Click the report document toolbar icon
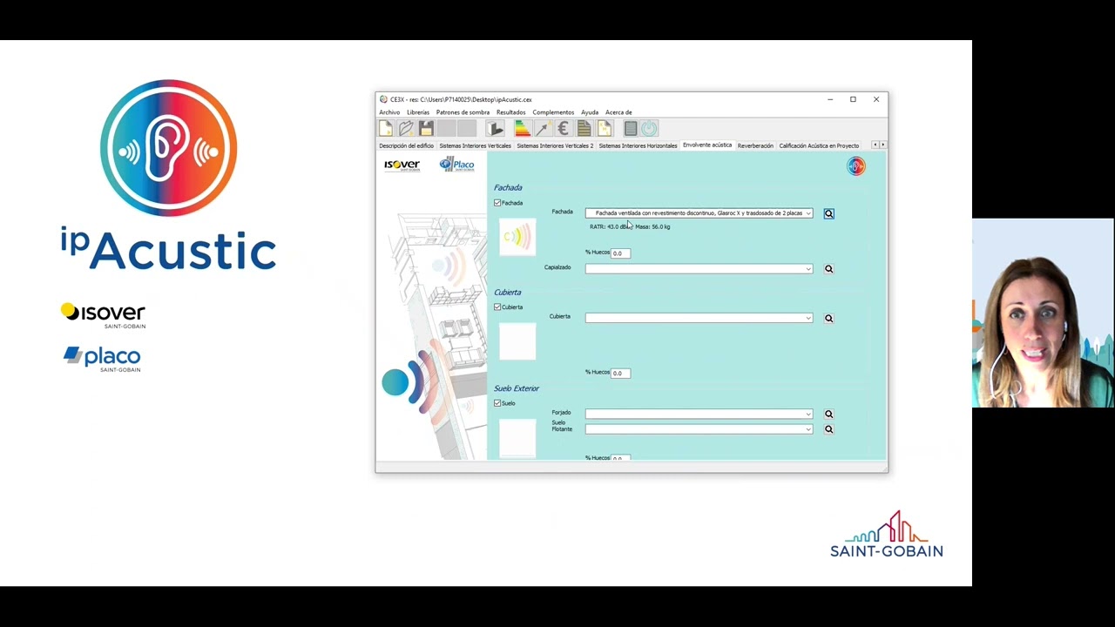The image size is (1115, 627). click(x=584, y=129)
